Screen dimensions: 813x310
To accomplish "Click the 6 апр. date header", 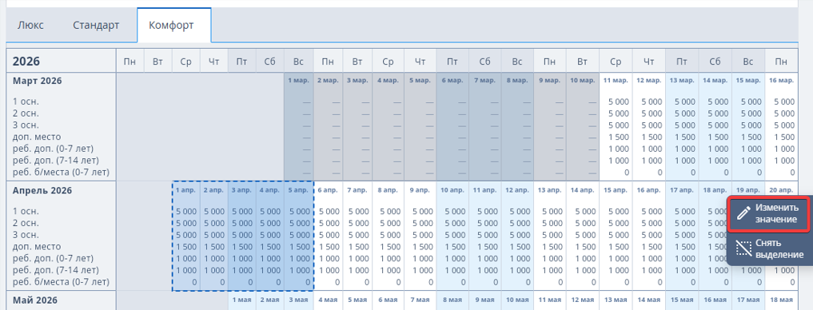I will pos(327,190).
